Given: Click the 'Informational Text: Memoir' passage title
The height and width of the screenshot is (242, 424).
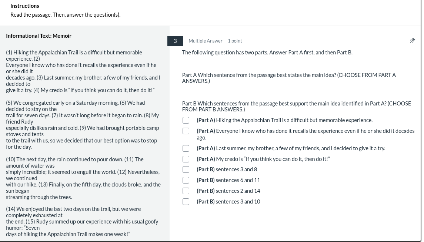Looking at the screenshot, I should 39,36.
